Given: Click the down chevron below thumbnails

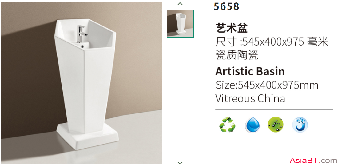Looking at the screenshot, I should click(180, 163).
